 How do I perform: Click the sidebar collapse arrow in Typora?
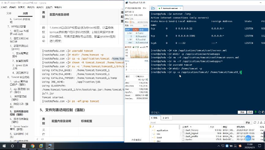pos(37,139)
